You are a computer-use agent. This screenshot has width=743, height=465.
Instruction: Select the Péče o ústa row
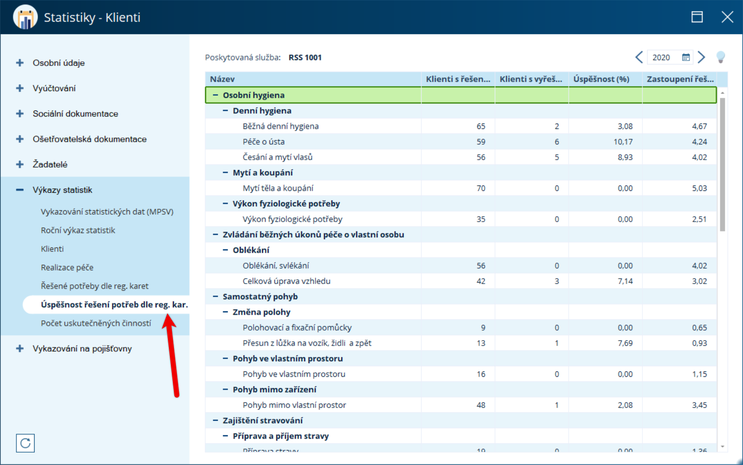[461, 142]
